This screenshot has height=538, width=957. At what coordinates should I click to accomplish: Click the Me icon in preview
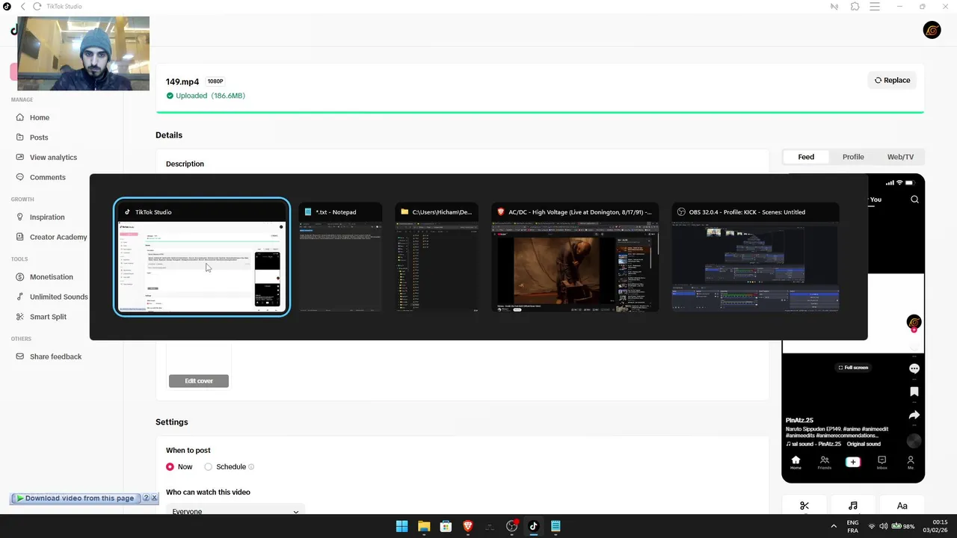911,463
